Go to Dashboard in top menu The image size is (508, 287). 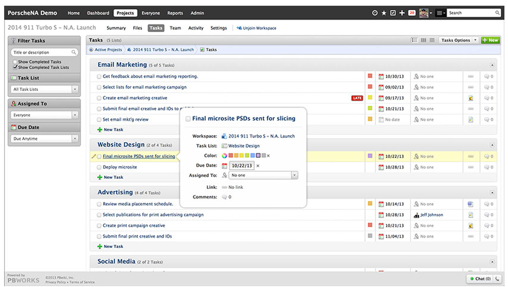[x=98, y=13]
